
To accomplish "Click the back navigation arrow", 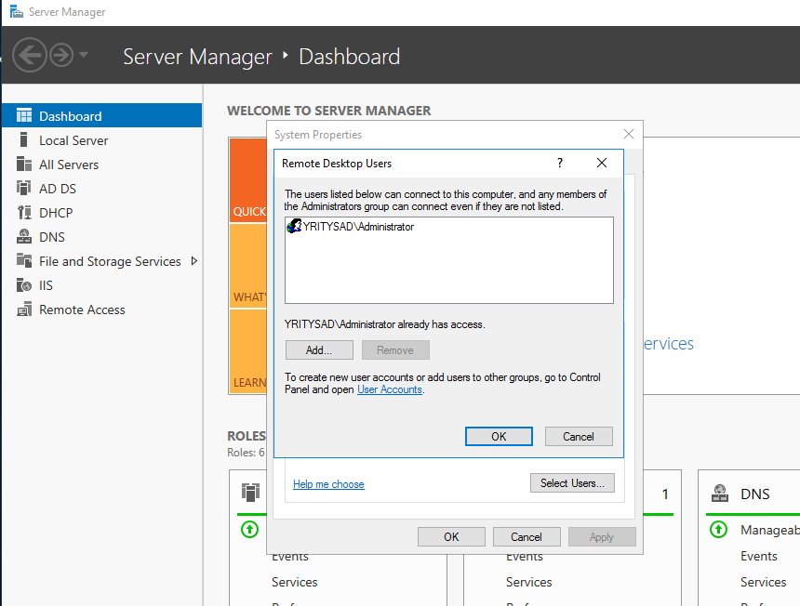I will tap(30, 55).
